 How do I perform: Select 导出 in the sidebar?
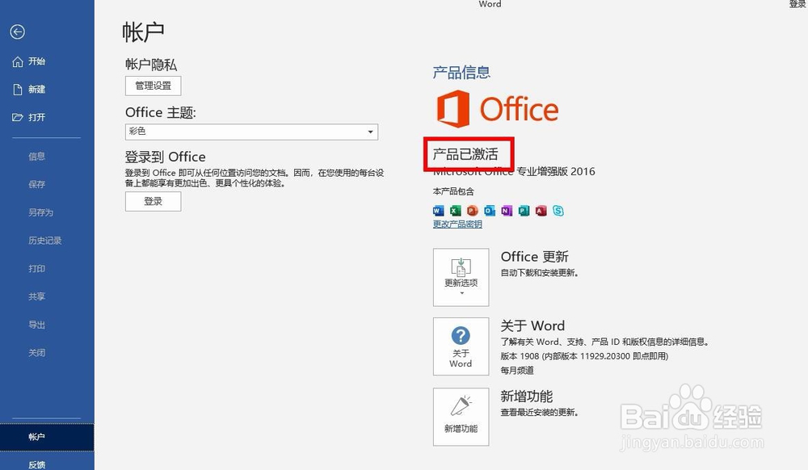point(36,325)
